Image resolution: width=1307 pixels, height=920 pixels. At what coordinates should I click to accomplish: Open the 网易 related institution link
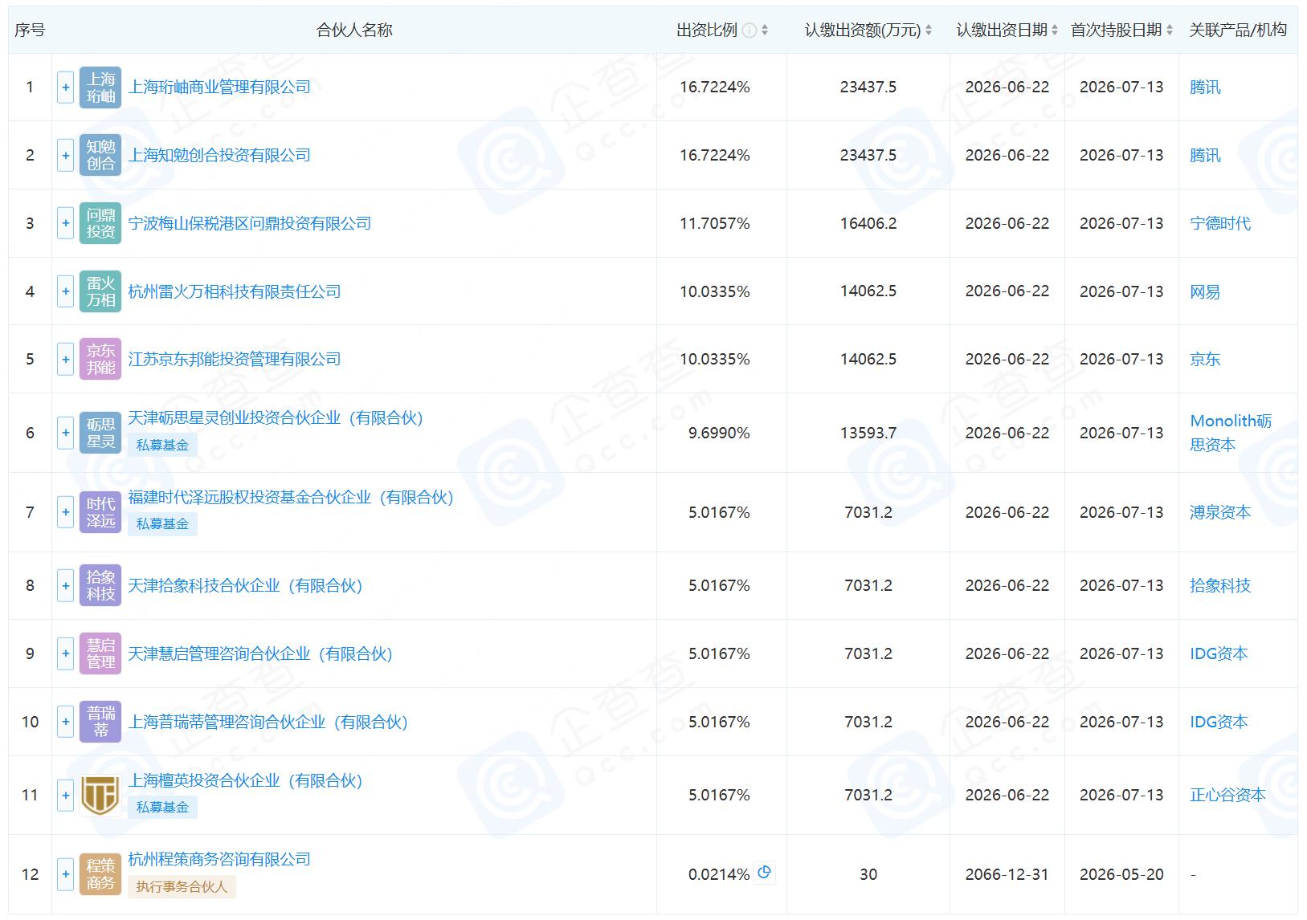[x=1205, y=291]
